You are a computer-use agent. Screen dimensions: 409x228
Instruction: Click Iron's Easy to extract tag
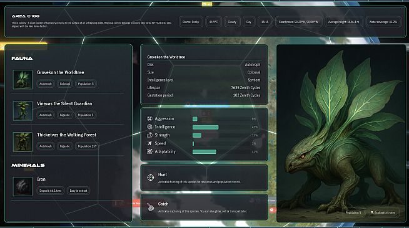coord(78,191)
